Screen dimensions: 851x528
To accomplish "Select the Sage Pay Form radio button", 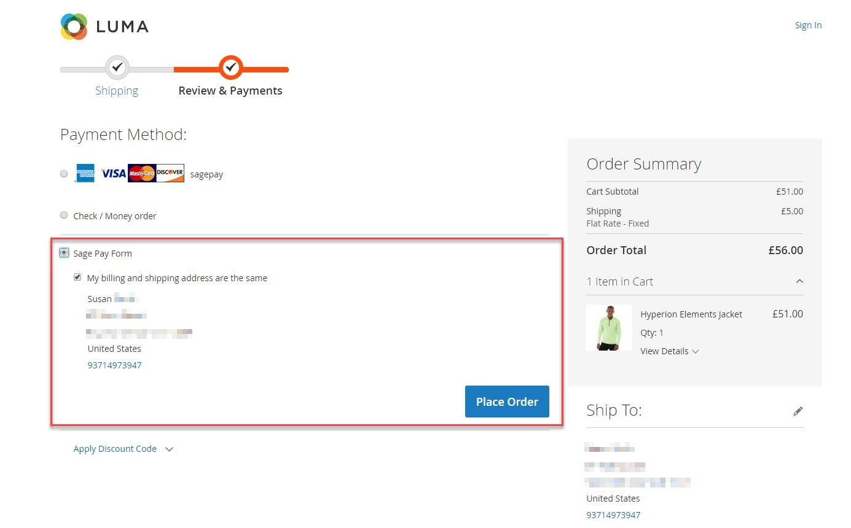I will pyautogui.click(x=64, y=253).
